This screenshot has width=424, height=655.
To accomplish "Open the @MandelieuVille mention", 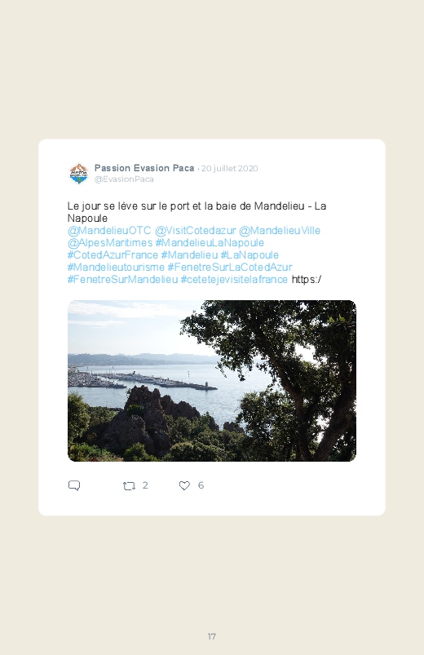I will tap(280, 231).
